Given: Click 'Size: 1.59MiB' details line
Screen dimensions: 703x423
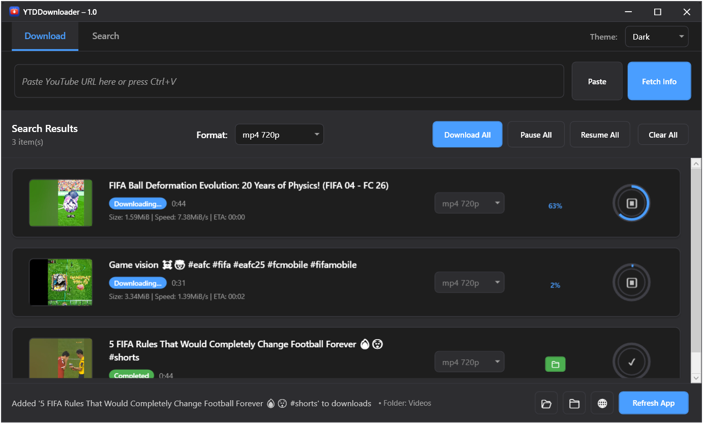Looking at the screenshot, I should 177,217.
